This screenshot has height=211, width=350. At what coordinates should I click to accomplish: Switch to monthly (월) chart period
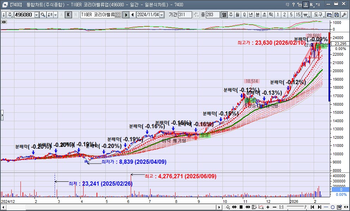238,15
